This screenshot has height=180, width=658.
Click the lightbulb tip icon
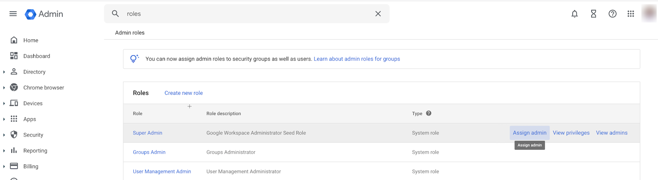point(134,59)
